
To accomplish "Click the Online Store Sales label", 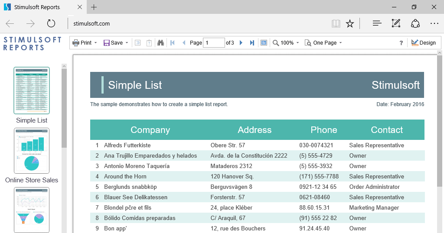I will tap(32, 180).
